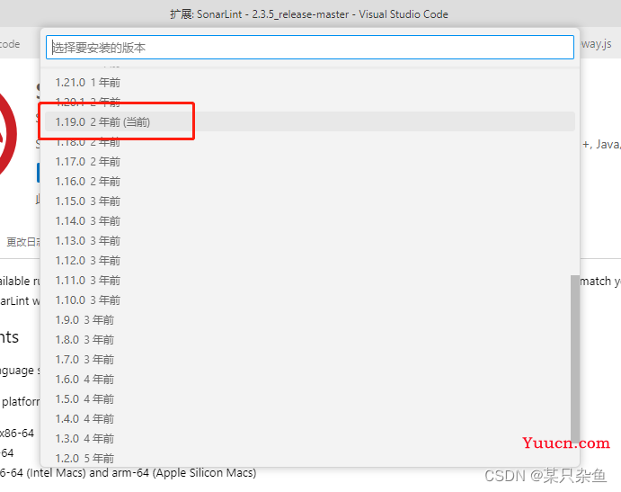Open the way.js editor tab behind picker
This screenshot has height=492, width=621.
click(597, 43)
